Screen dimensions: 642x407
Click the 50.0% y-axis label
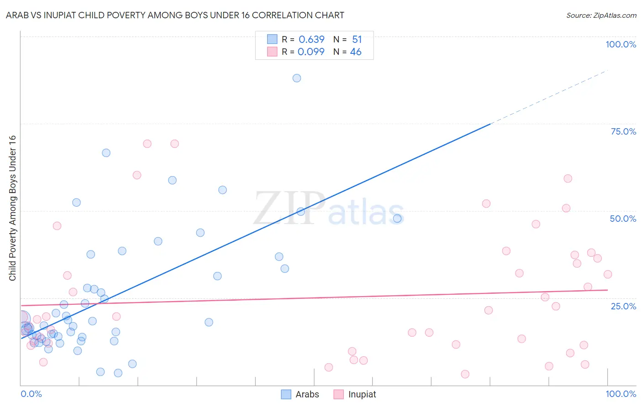click(x=623, y=219)
